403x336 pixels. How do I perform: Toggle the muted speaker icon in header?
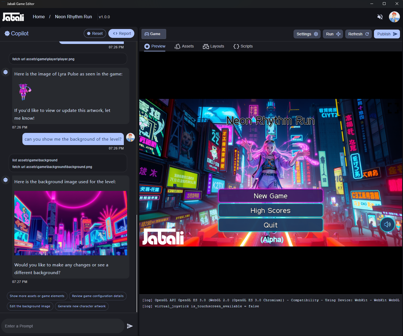coord(380,17)
